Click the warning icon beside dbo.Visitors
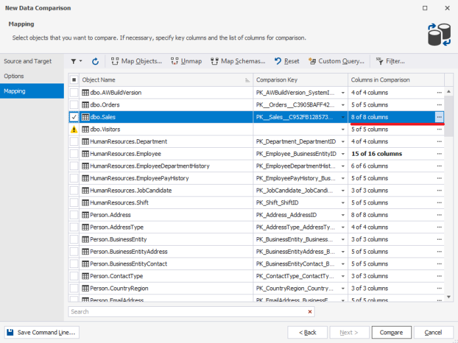 pos(74,129)
